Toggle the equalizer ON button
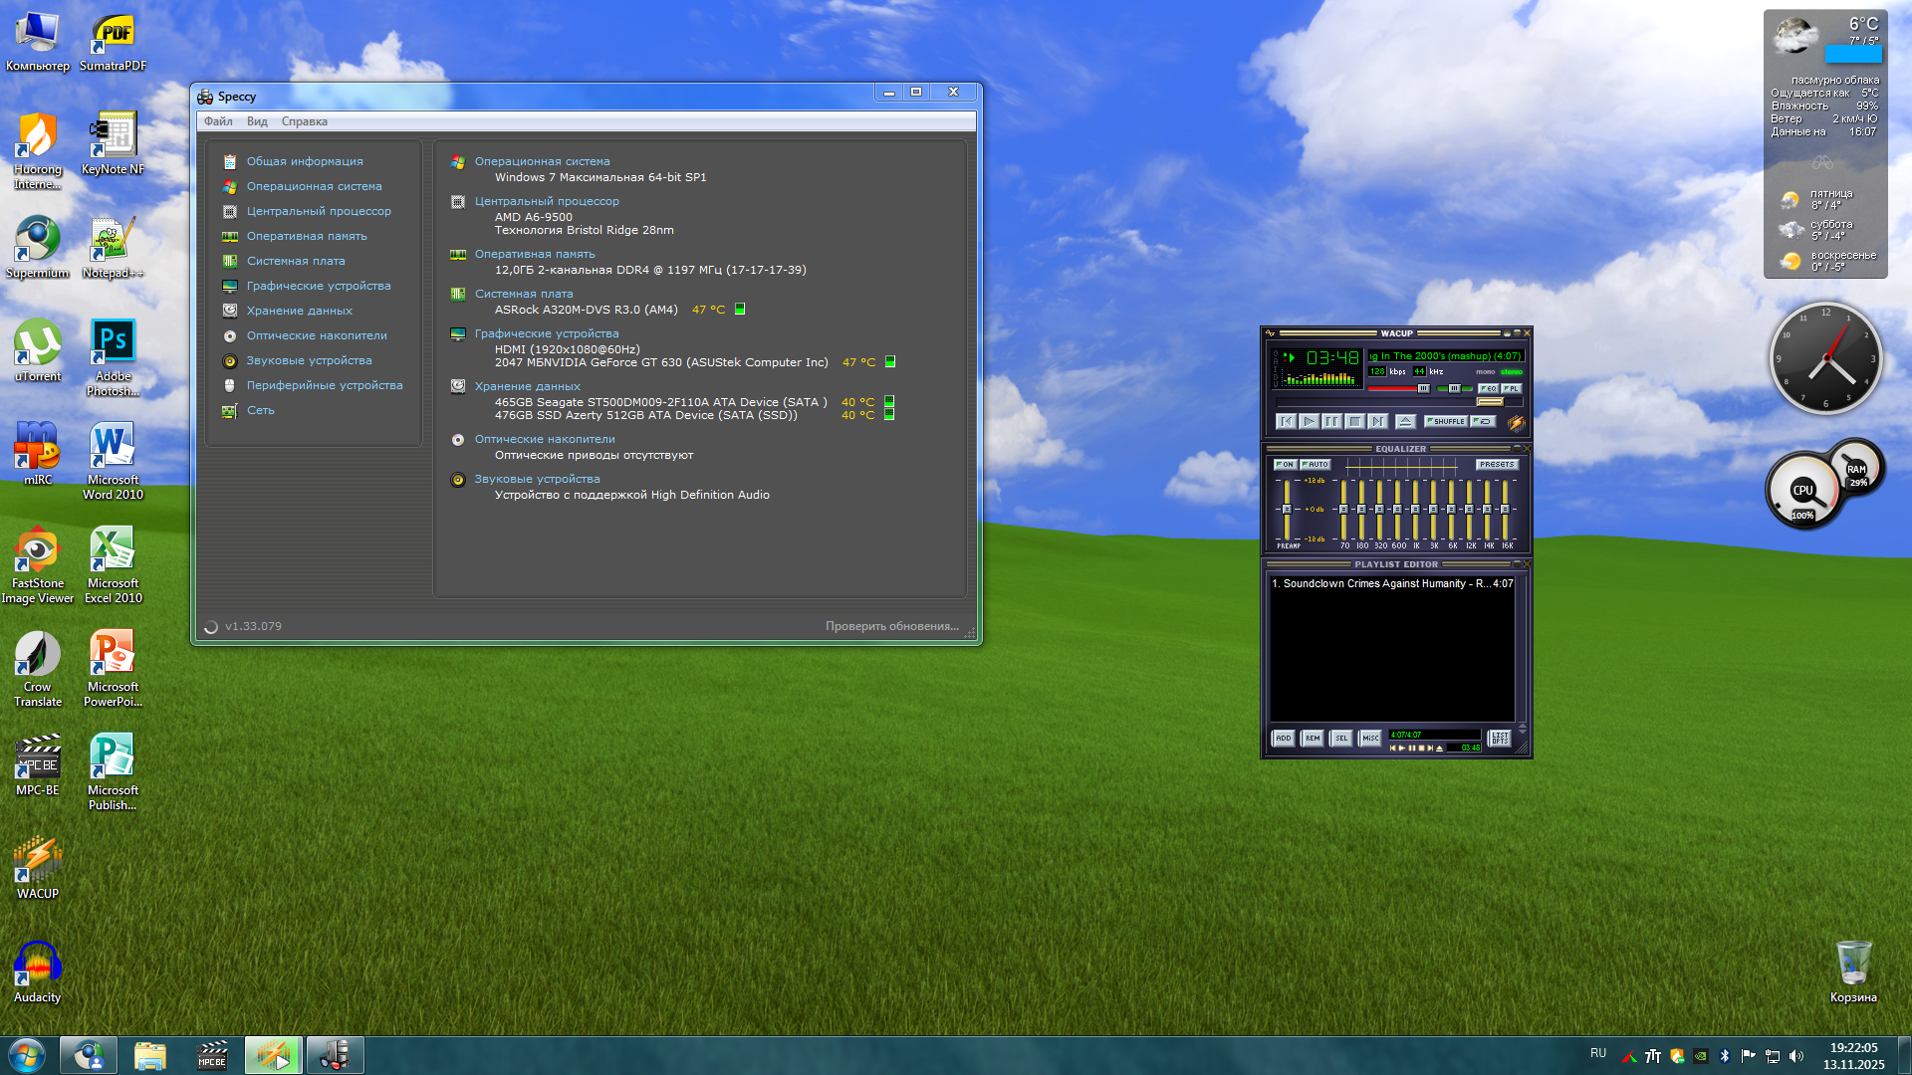Viewport: 1912px width, 1075px height. (1285, 465)
